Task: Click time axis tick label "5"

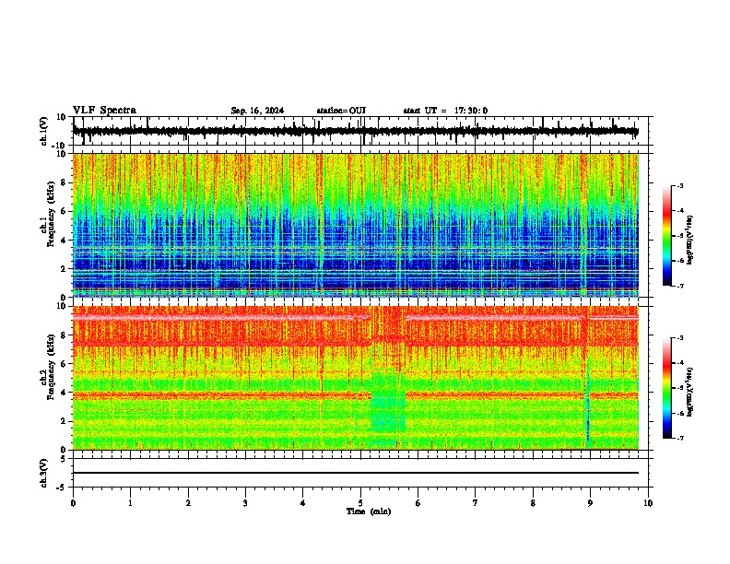Action: (x=360, y=503)
